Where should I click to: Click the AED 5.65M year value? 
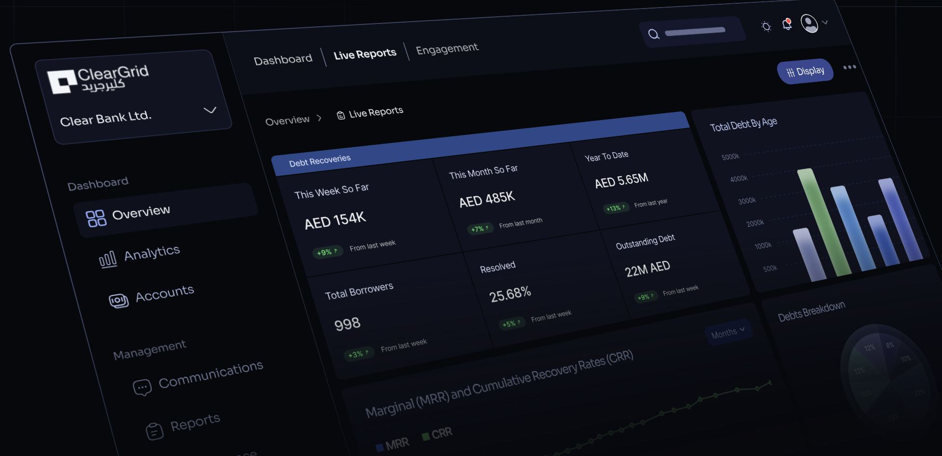621,181
